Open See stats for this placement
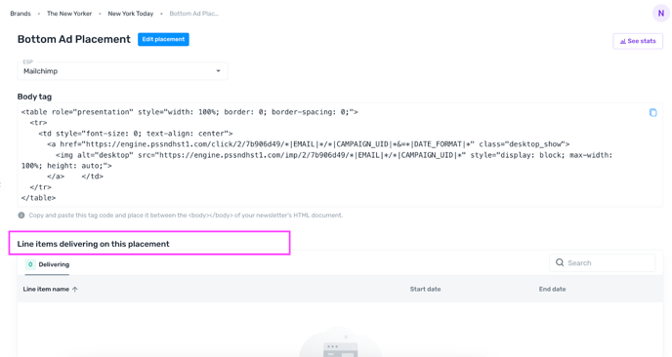The width and height of the screenshot is (672, 357). 638,41
